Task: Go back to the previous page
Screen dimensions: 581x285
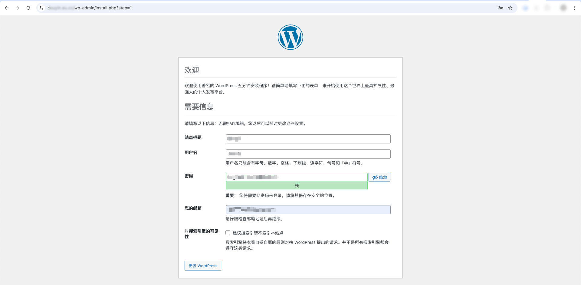Action: click(7, 8)
